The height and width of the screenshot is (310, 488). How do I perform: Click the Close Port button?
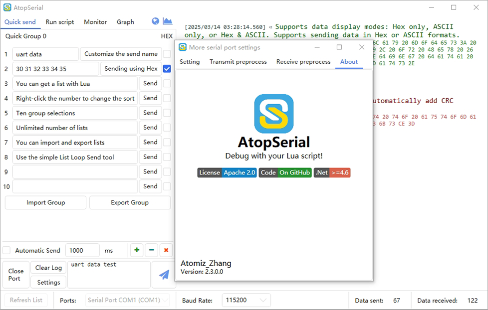click(16, 275)
